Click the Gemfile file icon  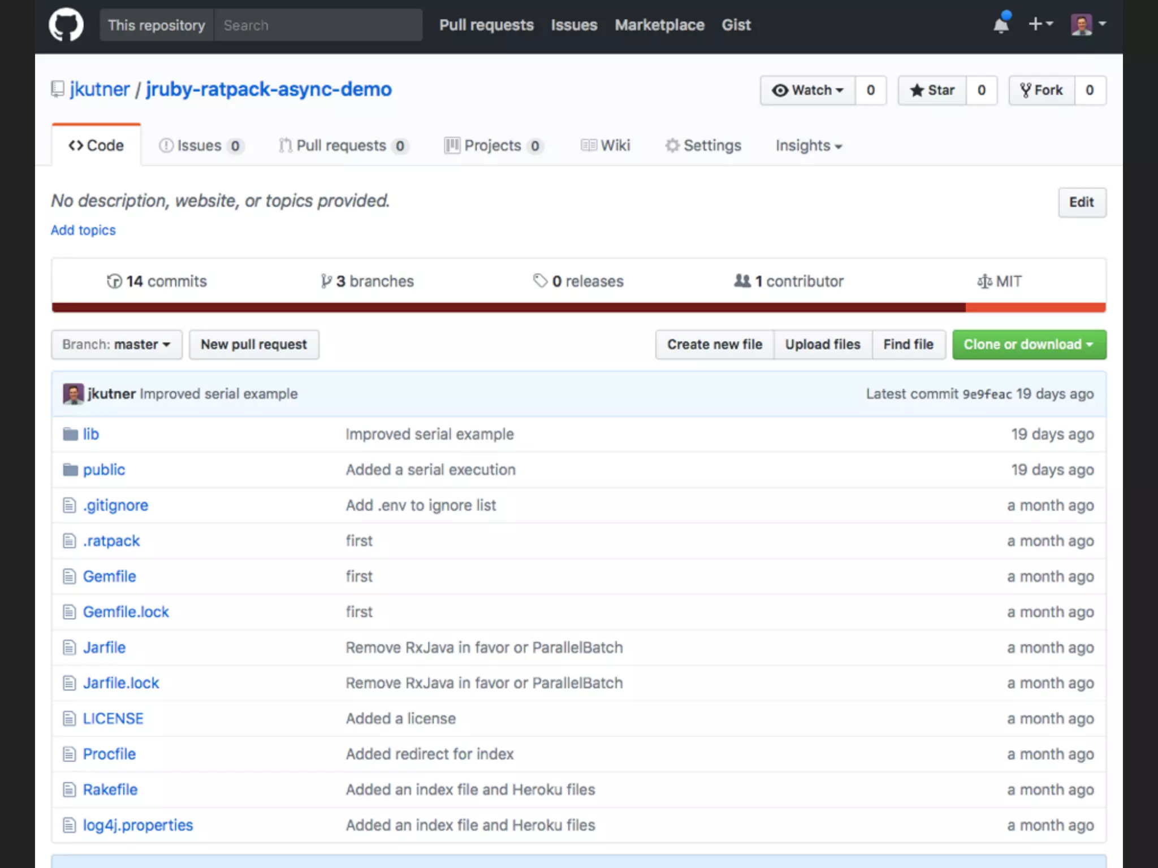(x=69, y=576)
